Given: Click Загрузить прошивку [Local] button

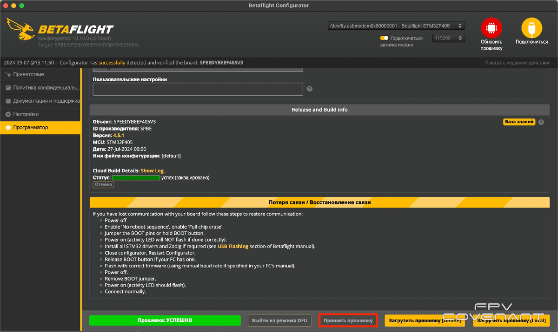Looking at the screenshot, I should [511, 320].
